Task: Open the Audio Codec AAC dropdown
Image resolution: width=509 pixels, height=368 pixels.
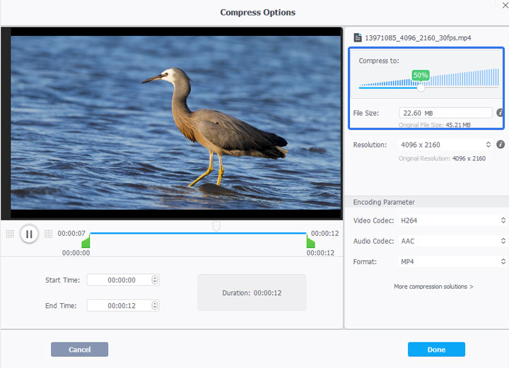Action: 453,241
